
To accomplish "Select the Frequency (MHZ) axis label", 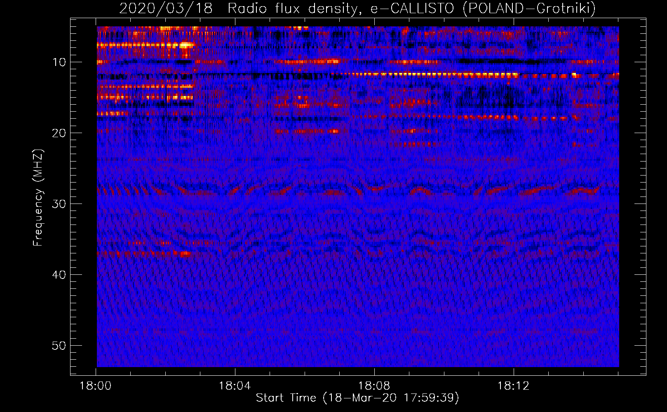I will click(38, 198).
